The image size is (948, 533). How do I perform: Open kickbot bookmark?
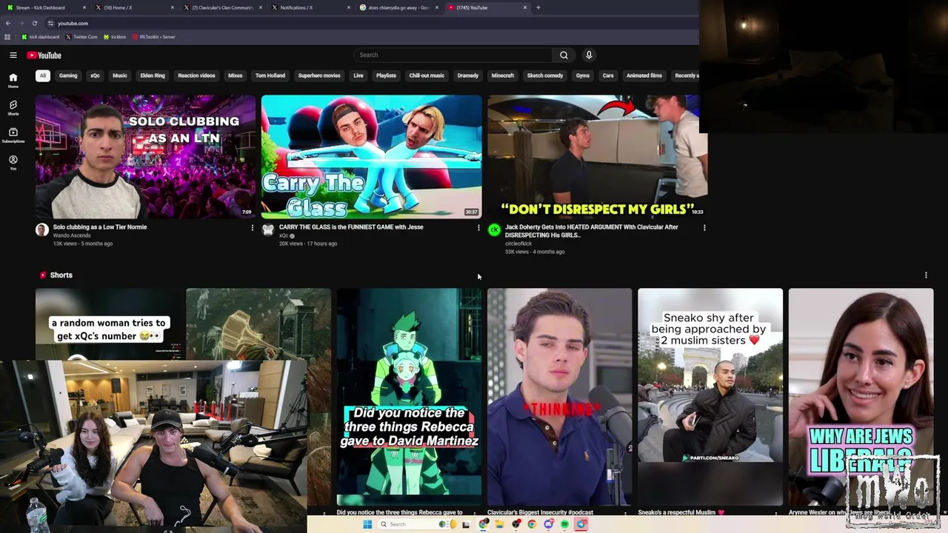115,36
